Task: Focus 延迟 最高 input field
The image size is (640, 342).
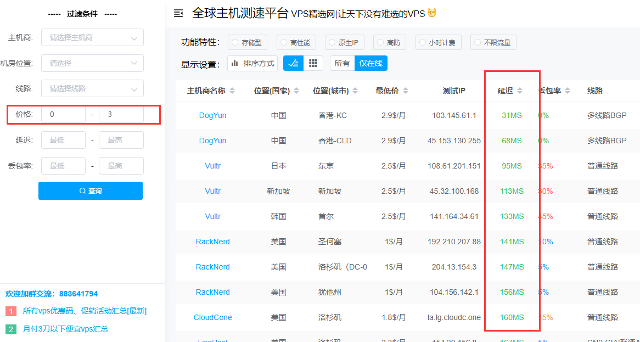Action: pos(121,140)
